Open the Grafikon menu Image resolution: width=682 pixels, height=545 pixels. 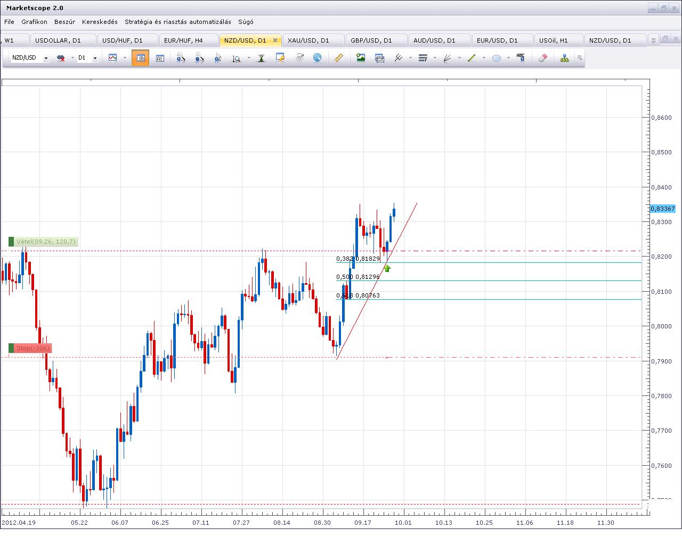click(x=34, y=22)
